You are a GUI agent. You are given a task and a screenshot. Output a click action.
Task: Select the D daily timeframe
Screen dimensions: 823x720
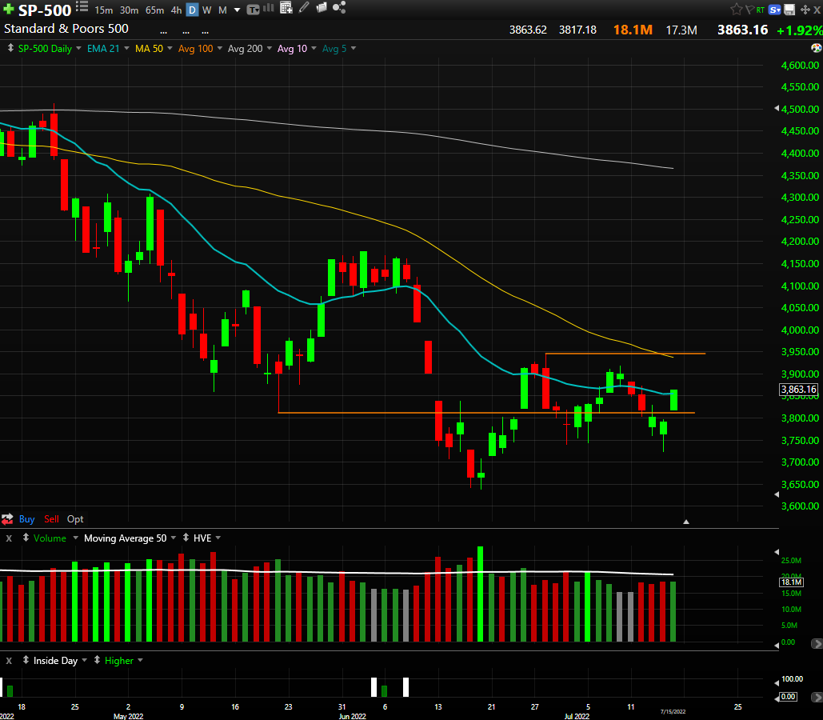[193, 10]
